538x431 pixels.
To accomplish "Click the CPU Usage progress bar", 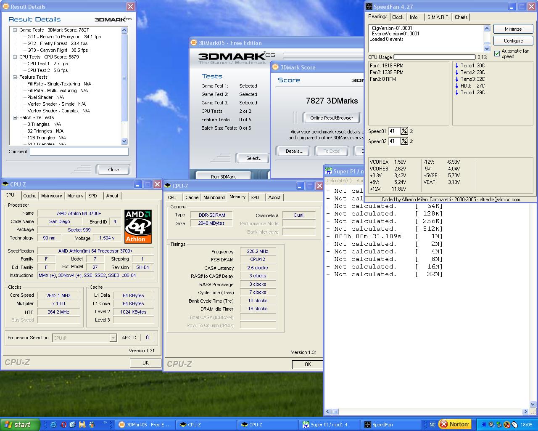I will tap(434, 57).
